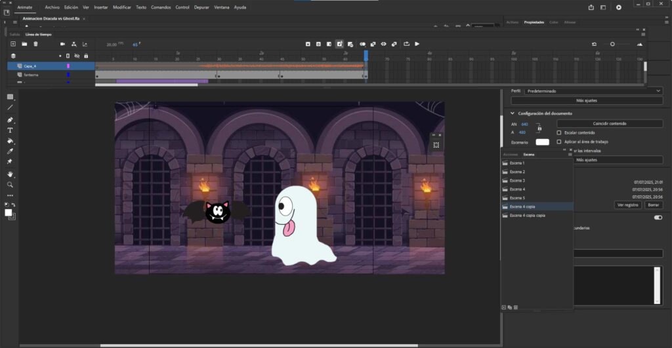Create a new layer in the timeline
Screen dimensions: 672x348
(x=12, y=44)
